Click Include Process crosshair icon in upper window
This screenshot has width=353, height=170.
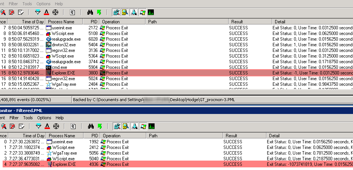pos(56,12)
